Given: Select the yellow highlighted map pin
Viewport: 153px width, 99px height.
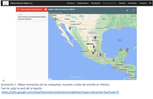Looking at the screenshot, I should tap(90, 48).
